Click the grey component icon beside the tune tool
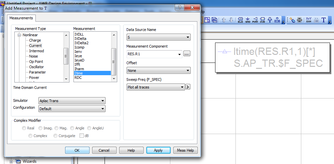334x164 pixels. coord(300,20)
